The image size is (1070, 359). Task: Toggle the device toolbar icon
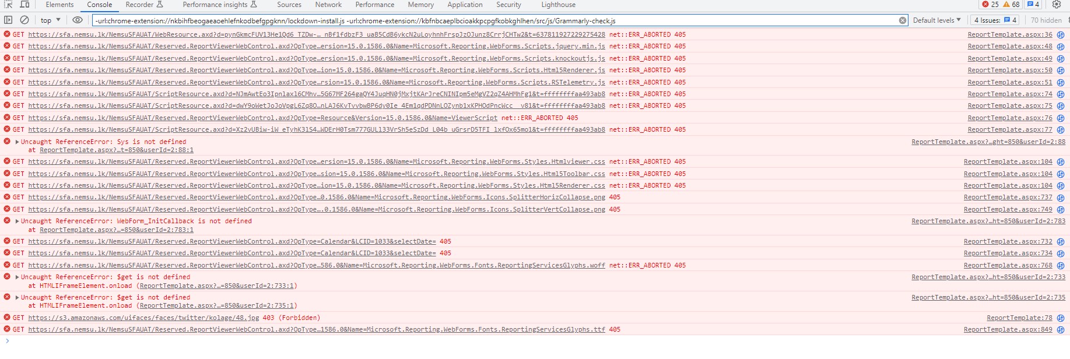tap(24, 4)
